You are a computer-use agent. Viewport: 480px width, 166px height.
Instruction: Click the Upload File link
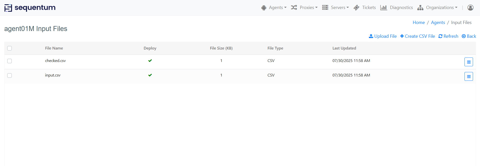[383, 36]
